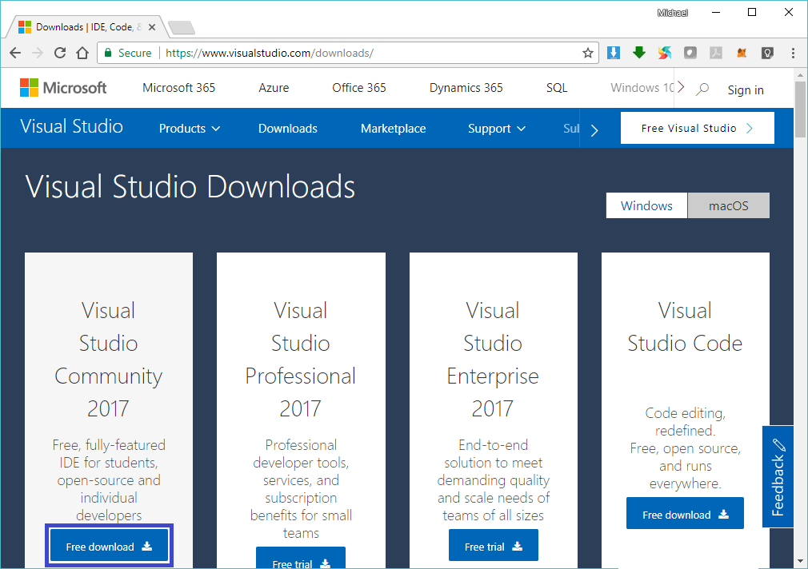
Task: Expand the Products dropdown
Action: pos(189,128)
